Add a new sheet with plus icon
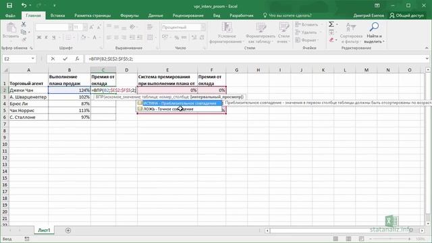Image resolution: width=432 pixels, height=243 pixels. pos(68,230)
